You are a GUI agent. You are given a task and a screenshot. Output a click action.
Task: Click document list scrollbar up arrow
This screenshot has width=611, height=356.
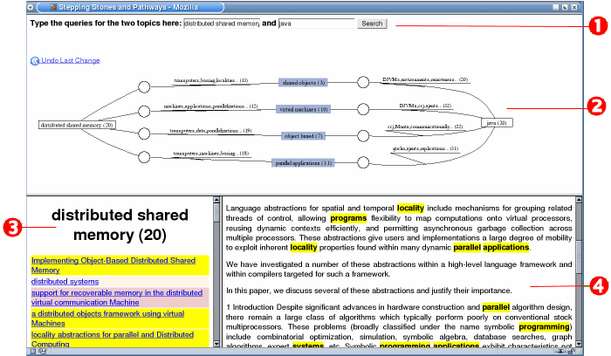[x=216, y=200]
